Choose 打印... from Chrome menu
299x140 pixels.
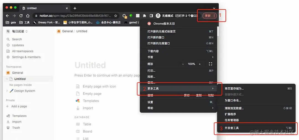(x=178, y=71)
